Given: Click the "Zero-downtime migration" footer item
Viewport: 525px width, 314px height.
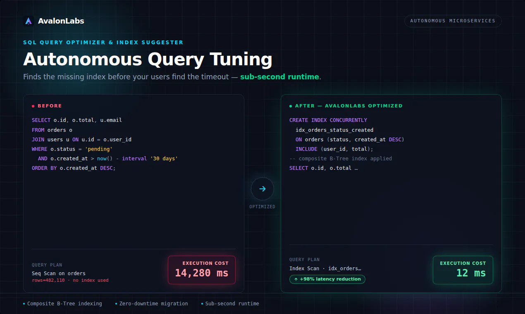Looking at the screenshot, I should [152, 304].
